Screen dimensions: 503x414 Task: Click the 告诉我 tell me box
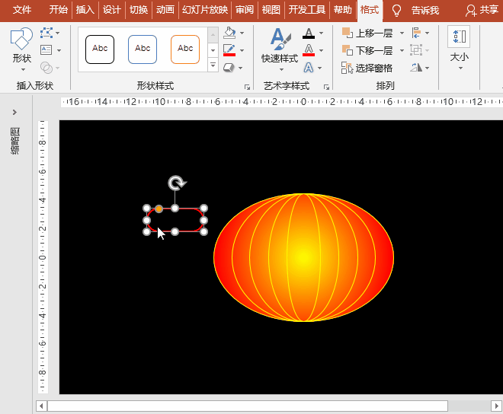425,11
